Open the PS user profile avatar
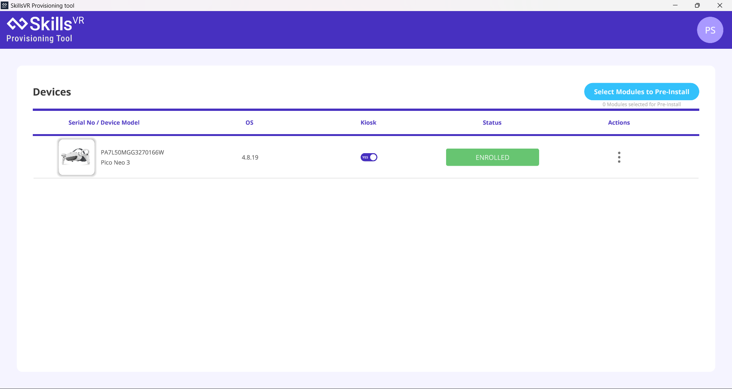Image resolution: width=732 pixels, height=389 pixels. [x=710, y=30]
